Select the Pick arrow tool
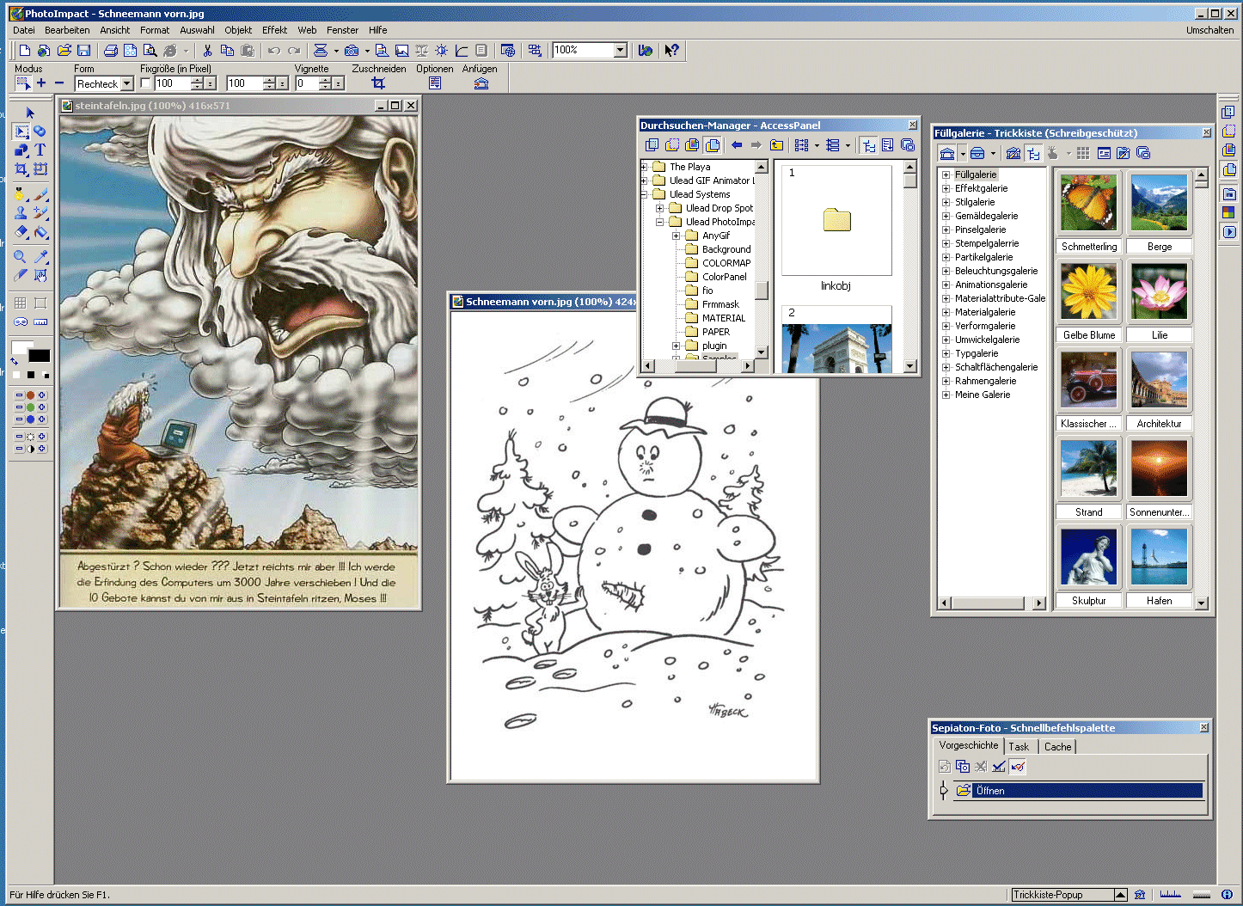The width and height of the screenshot is (1243, 906). point(30,113)
